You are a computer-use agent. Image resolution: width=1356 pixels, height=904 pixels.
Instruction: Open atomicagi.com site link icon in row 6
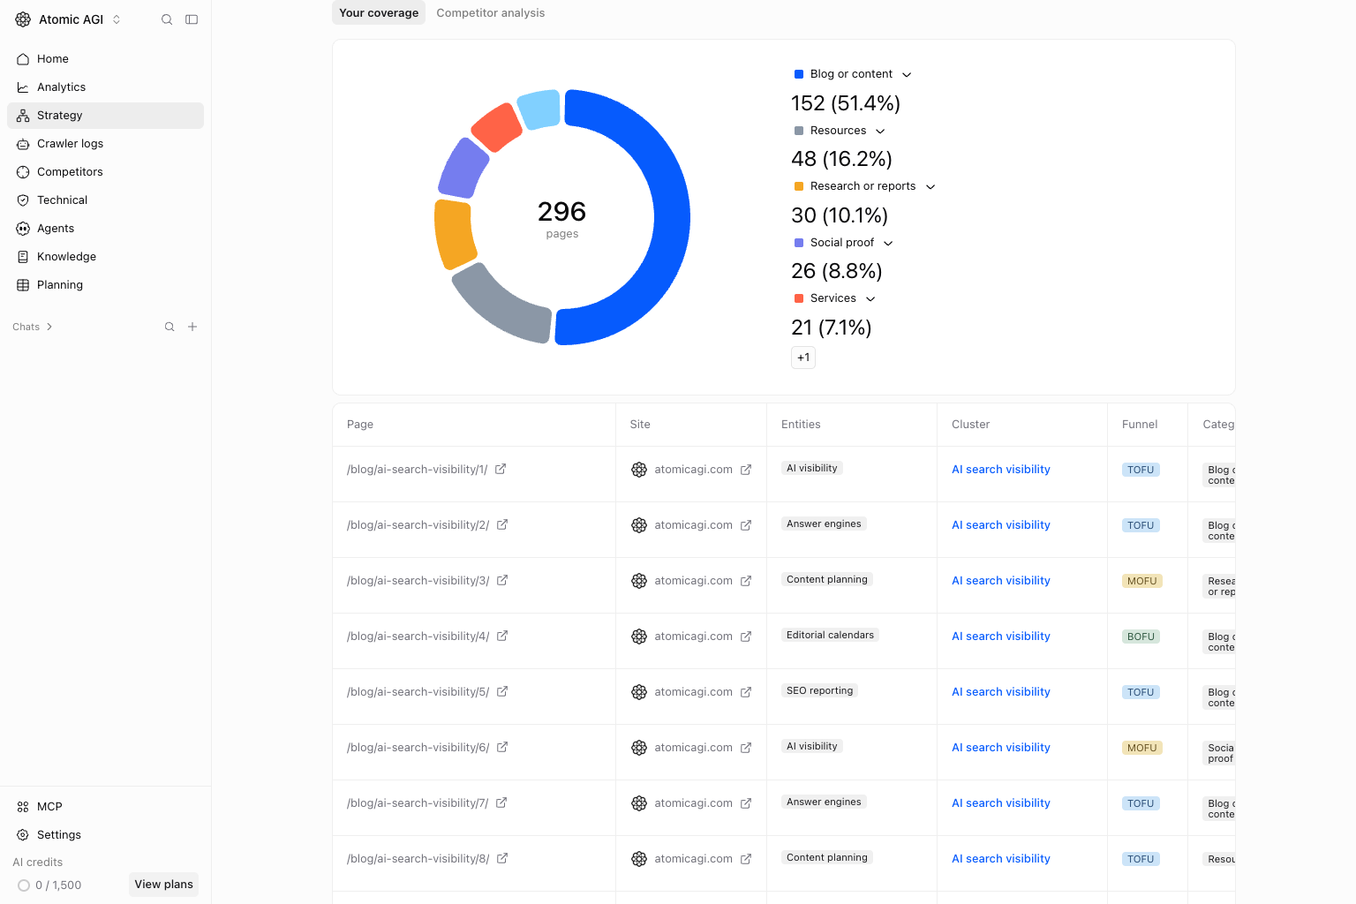(746, 748)
